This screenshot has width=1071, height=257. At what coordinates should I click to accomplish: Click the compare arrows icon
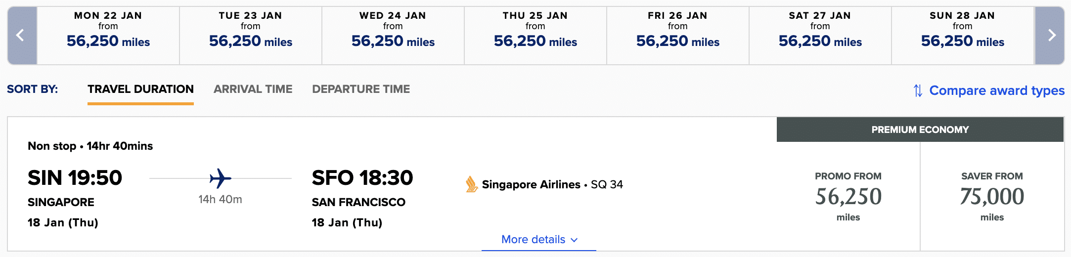(918, 91)
